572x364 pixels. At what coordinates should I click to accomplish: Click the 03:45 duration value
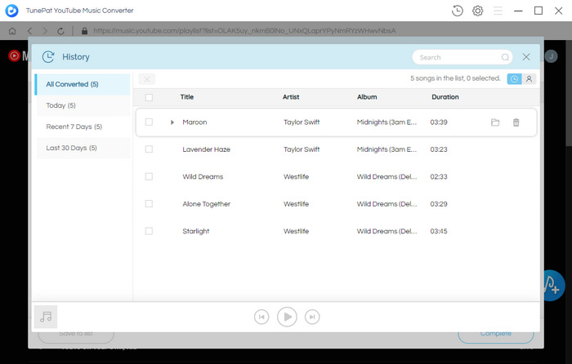tap(439, 231)
